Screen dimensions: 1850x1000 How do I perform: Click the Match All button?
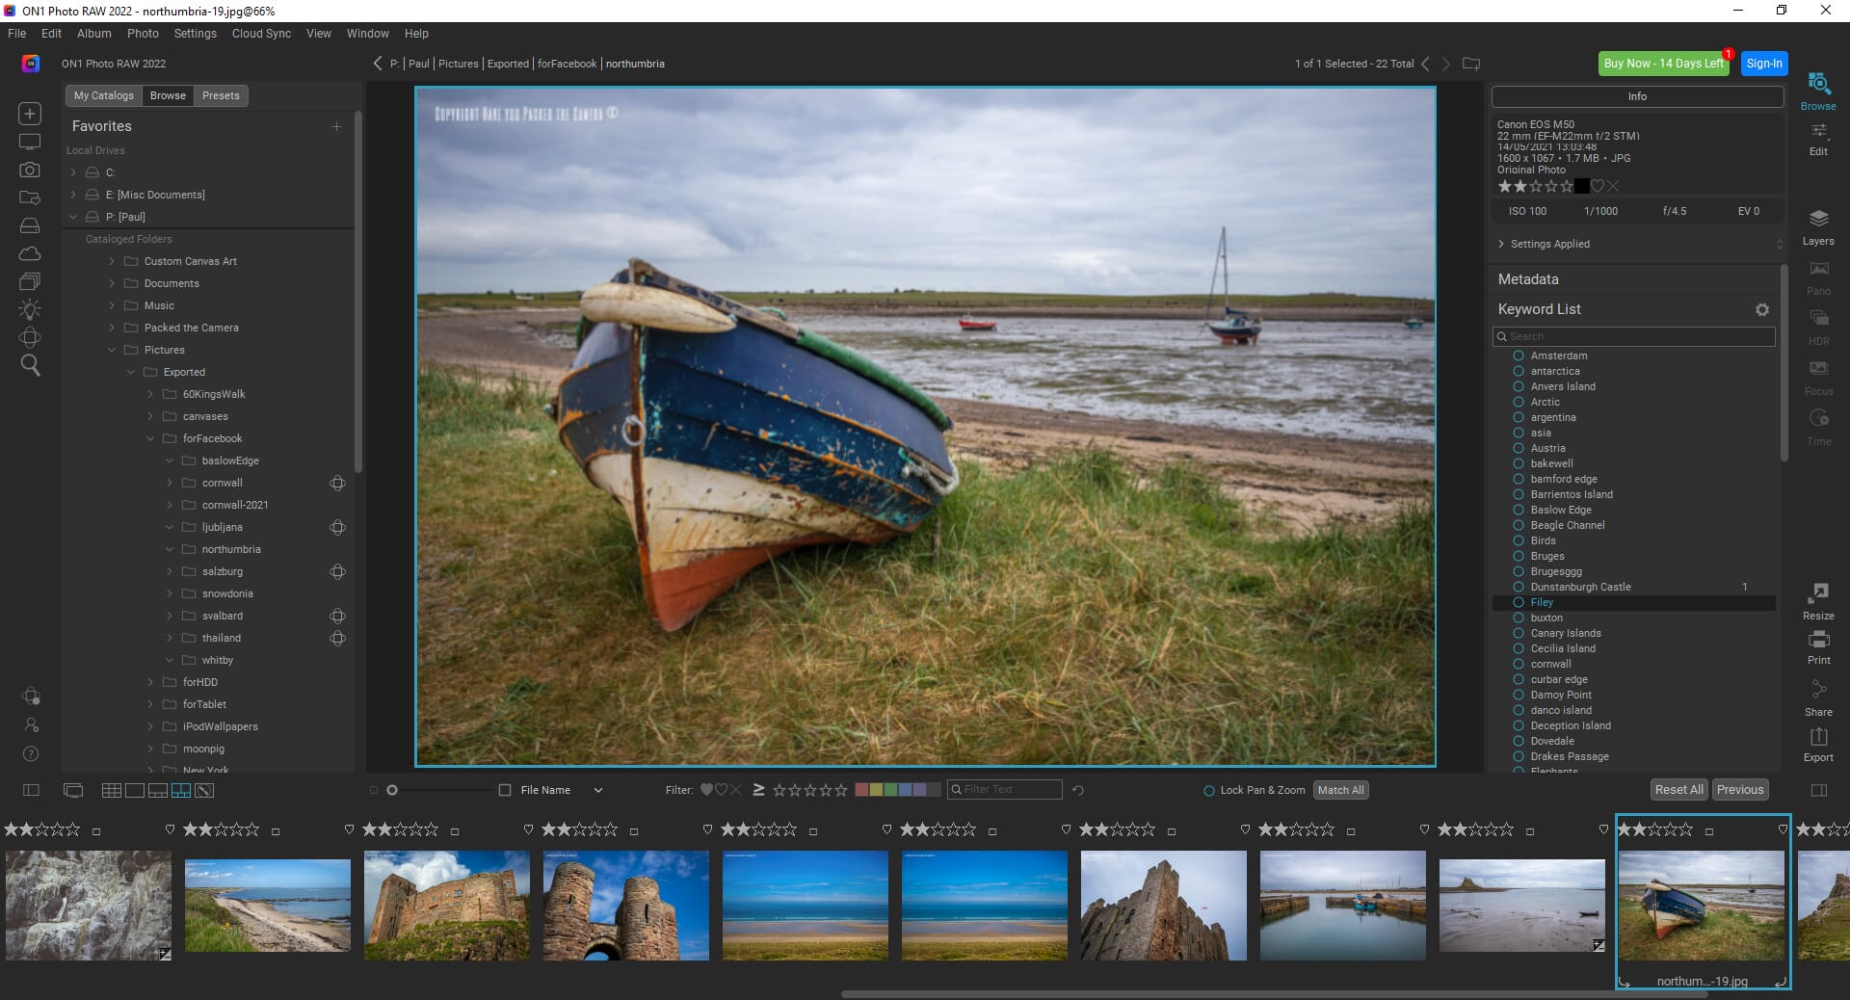[x=1340, y=790]
